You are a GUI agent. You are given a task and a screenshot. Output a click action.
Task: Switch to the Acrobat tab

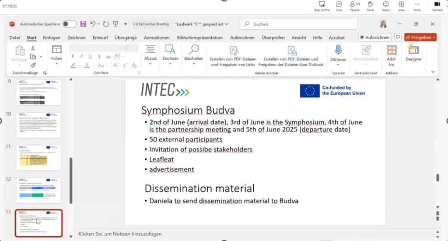tap(336, 38)
